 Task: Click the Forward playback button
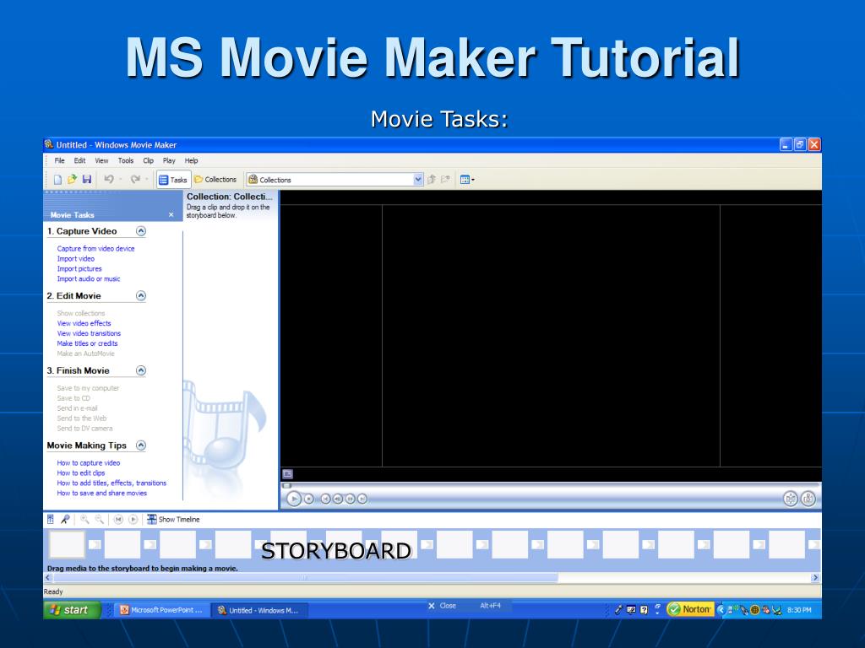[362, 499]
